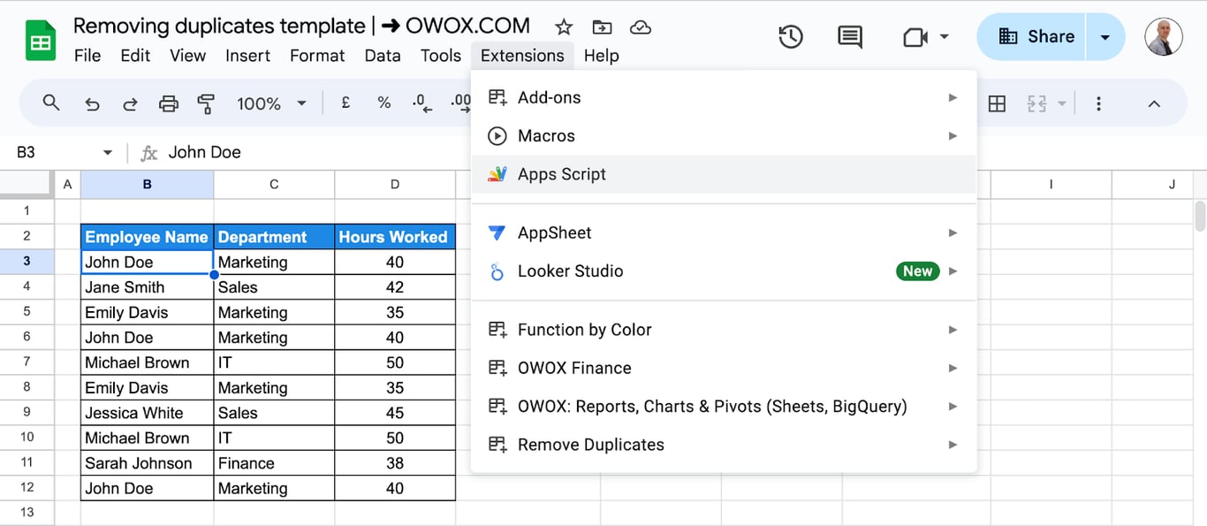The width and height of the screenshot is (1207, 526).
Task: Open the File menu
Action: pos(87,56)
